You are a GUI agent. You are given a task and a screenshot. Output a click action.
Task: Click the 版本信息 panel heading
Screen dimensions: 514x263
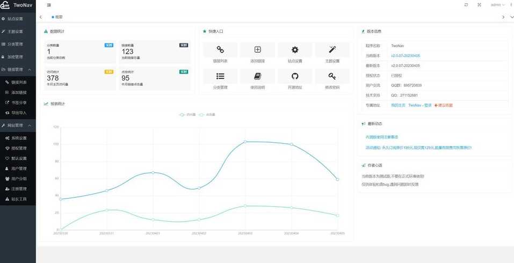[372, 32]
